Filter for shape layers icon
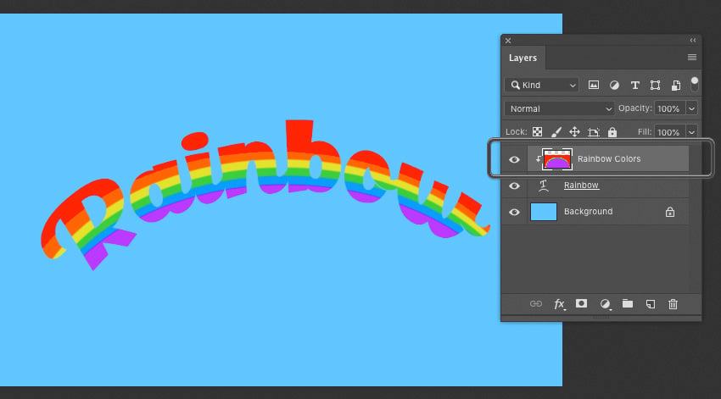The width and height of the screenshot is (721, 399). (x=655, y=85)
